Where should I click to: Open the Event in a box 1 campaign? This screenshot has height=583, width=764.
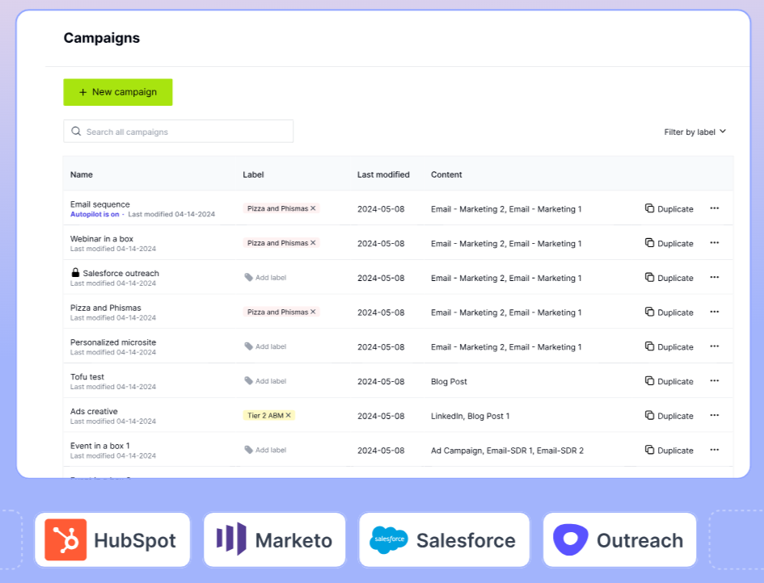[100, 447]
